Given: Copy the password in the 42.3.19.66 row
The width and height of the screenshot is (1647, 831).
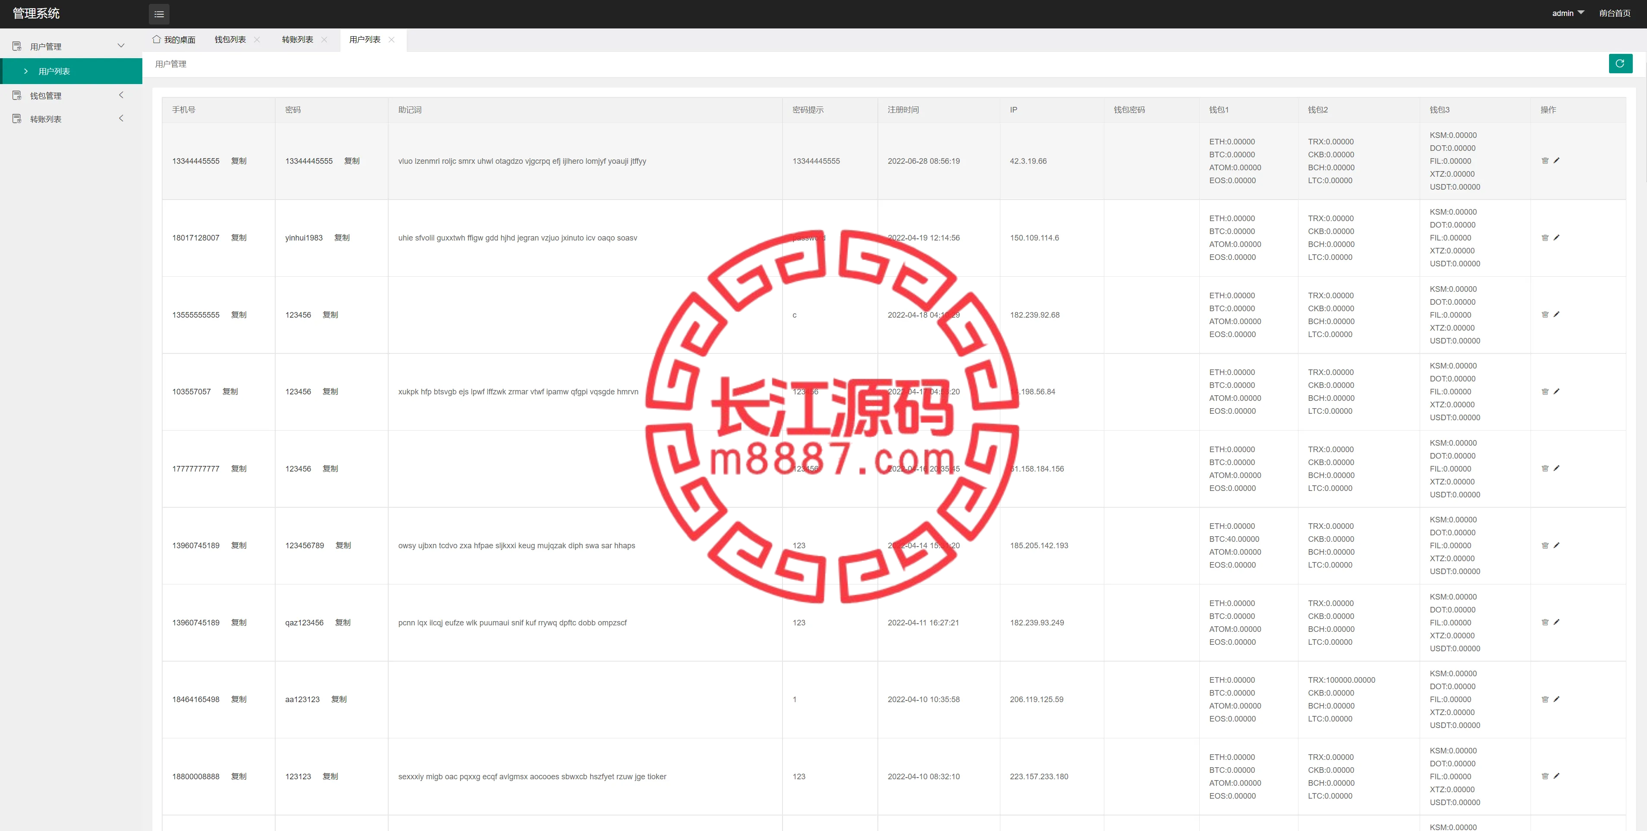Looking at the screenshot, I should coord(352,161).
